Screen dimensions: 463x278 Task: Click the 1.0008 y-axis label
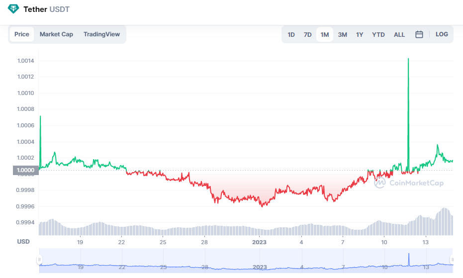point(26,109)
